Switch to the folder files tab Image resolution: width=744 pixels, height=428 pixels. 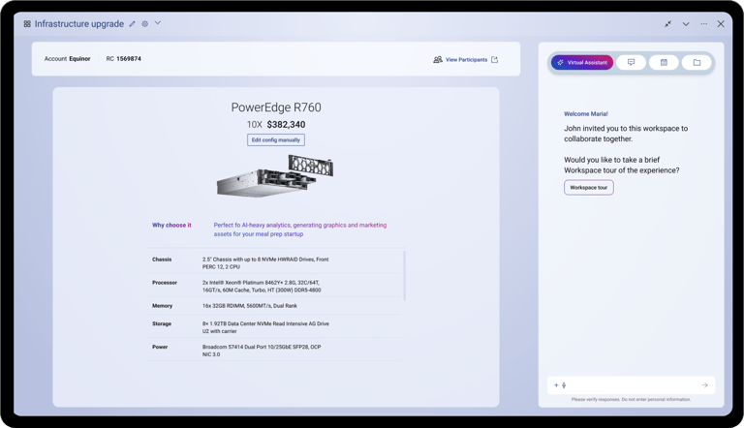pos(697,62)
